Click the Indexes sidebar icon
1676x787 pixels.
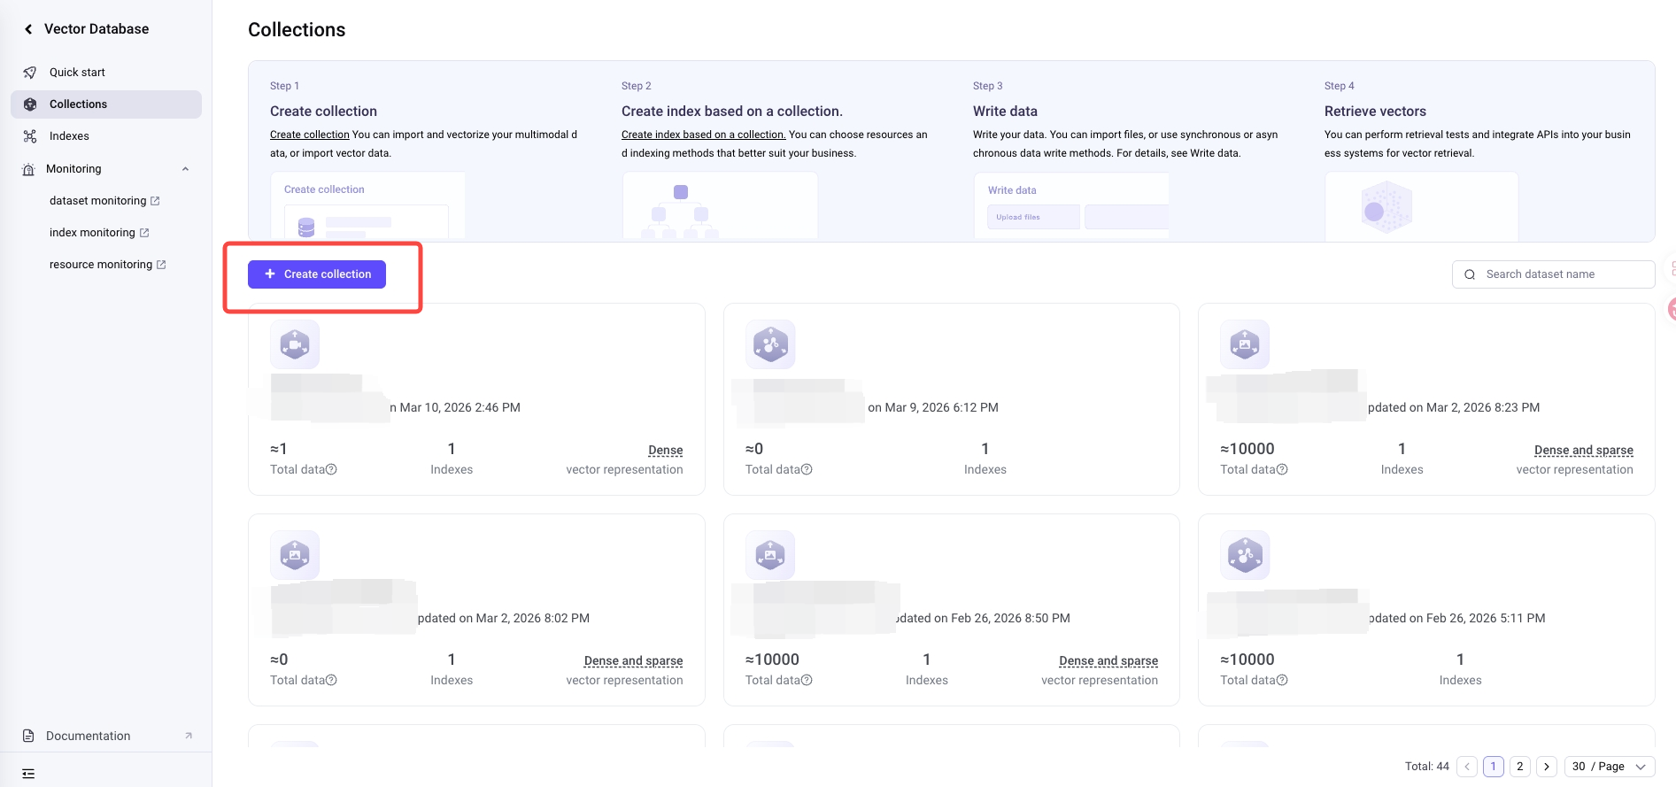tap(30, 136)
